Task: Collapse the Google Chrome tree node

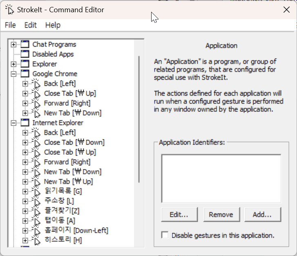Action: [x=13, y=74]
